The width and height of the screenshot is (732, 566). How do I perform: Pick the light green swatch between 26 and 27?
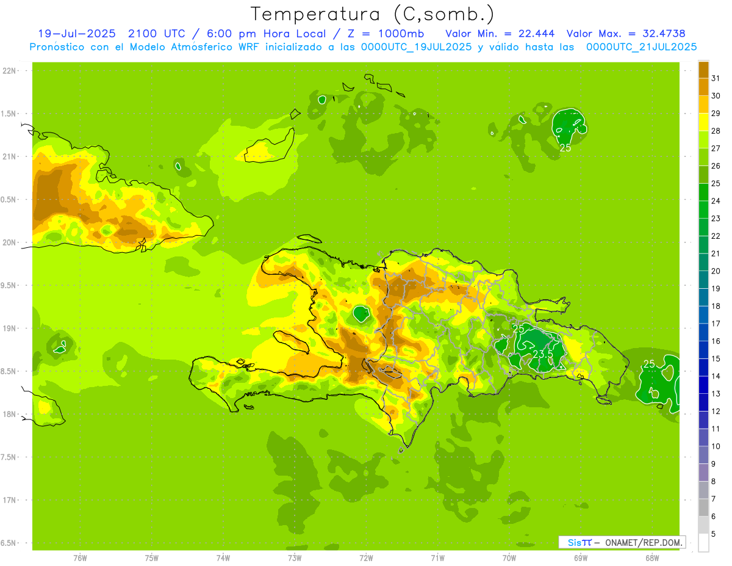tap(703, 157)
